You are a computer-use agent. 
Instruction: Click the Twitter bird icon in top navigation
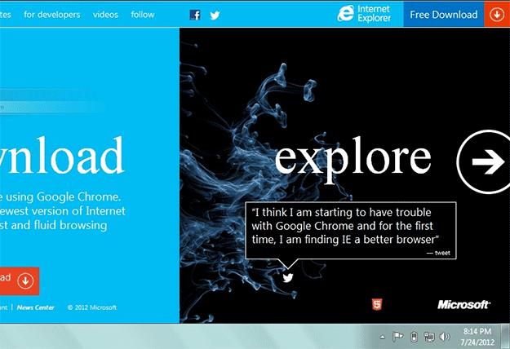click(x=215, y=15)
